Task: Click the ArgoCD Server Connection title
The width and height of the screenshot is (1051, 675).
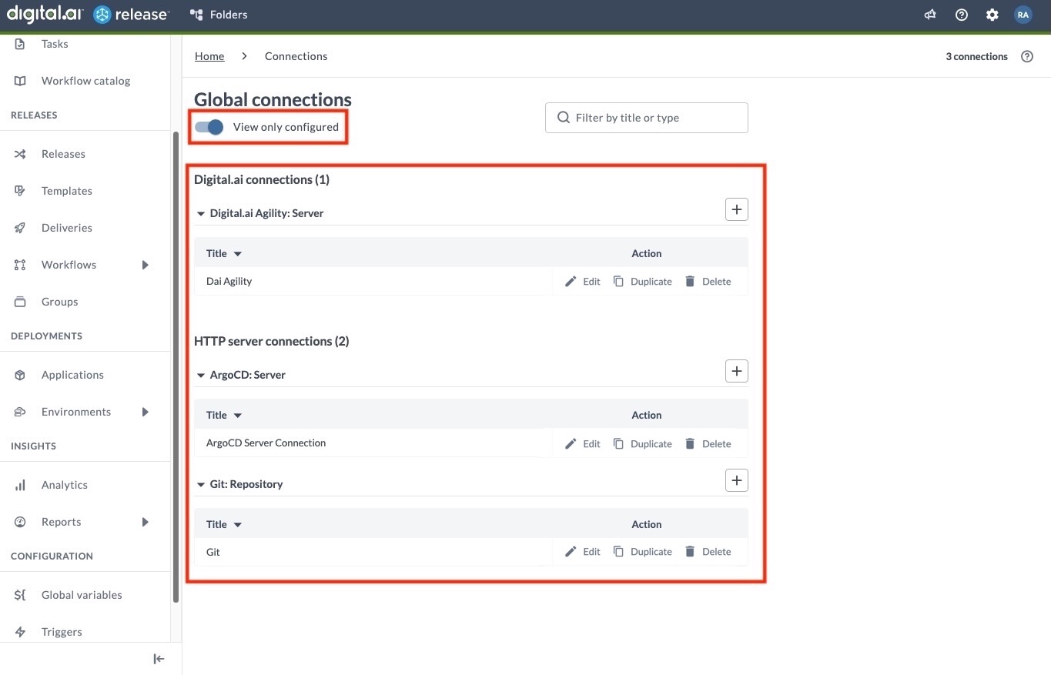Action: (x=266, y=443)
